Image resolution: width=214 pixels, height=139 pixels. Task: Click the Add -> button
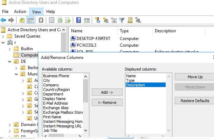click(107, 92)
